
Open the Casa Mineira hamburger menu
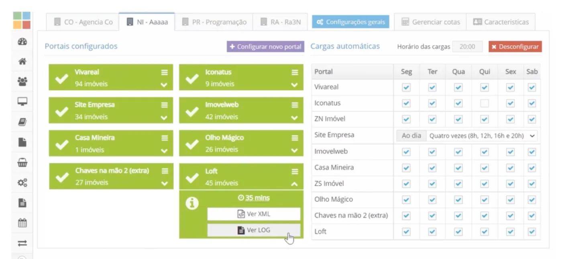tap(165, 138)
